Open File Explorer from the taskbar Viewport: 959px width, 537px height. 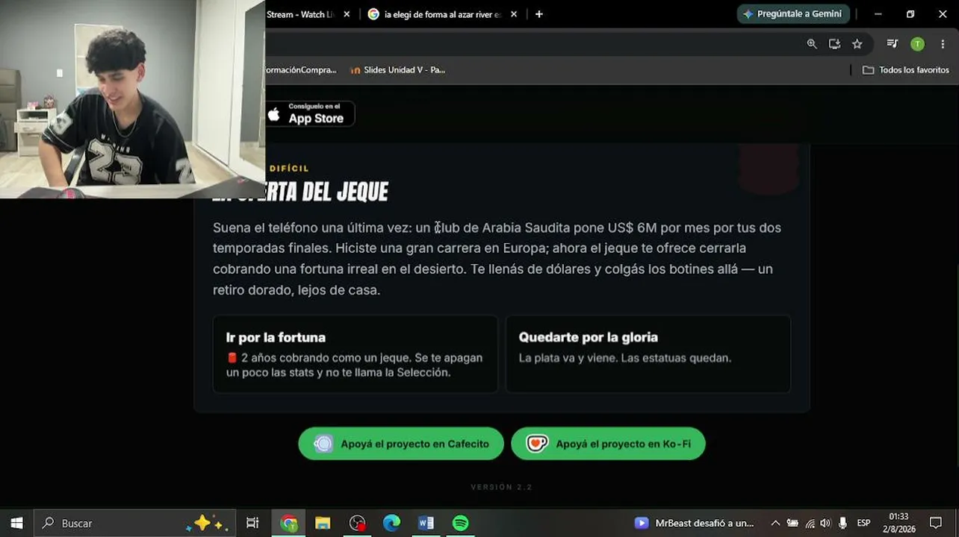click(x=323, y=523)
